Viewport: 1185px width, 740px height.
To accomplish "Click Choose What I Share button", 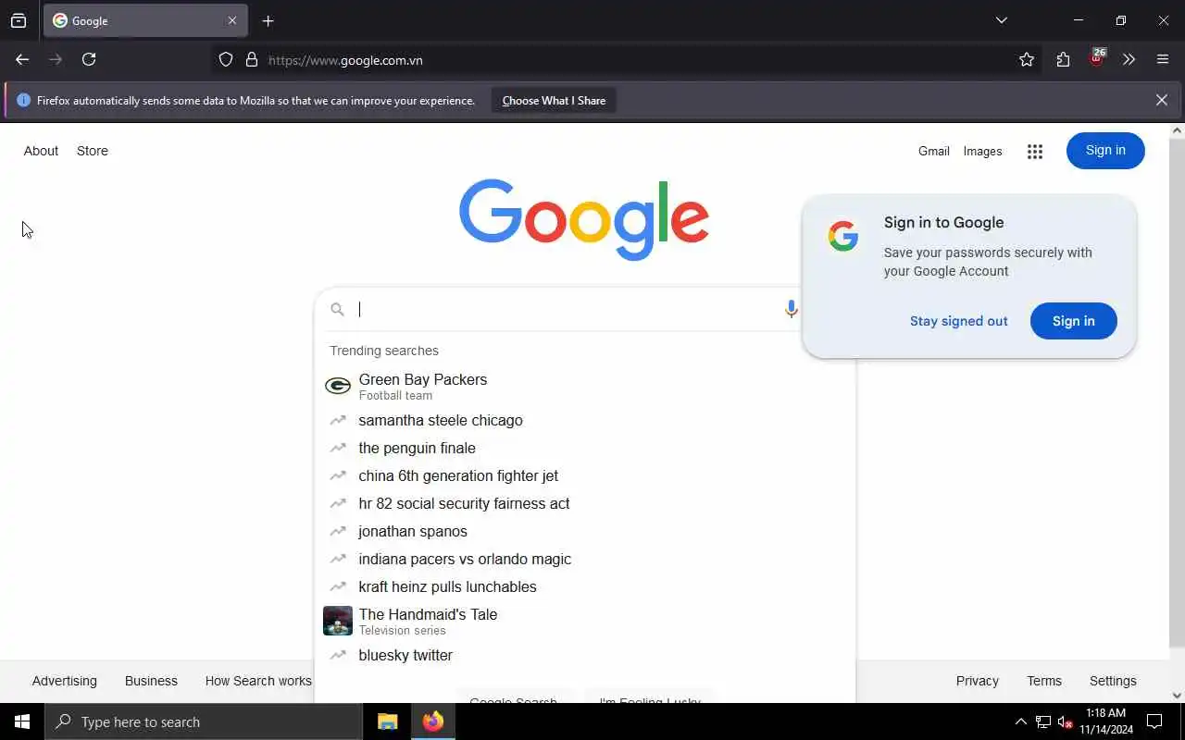I will [554, 101].
